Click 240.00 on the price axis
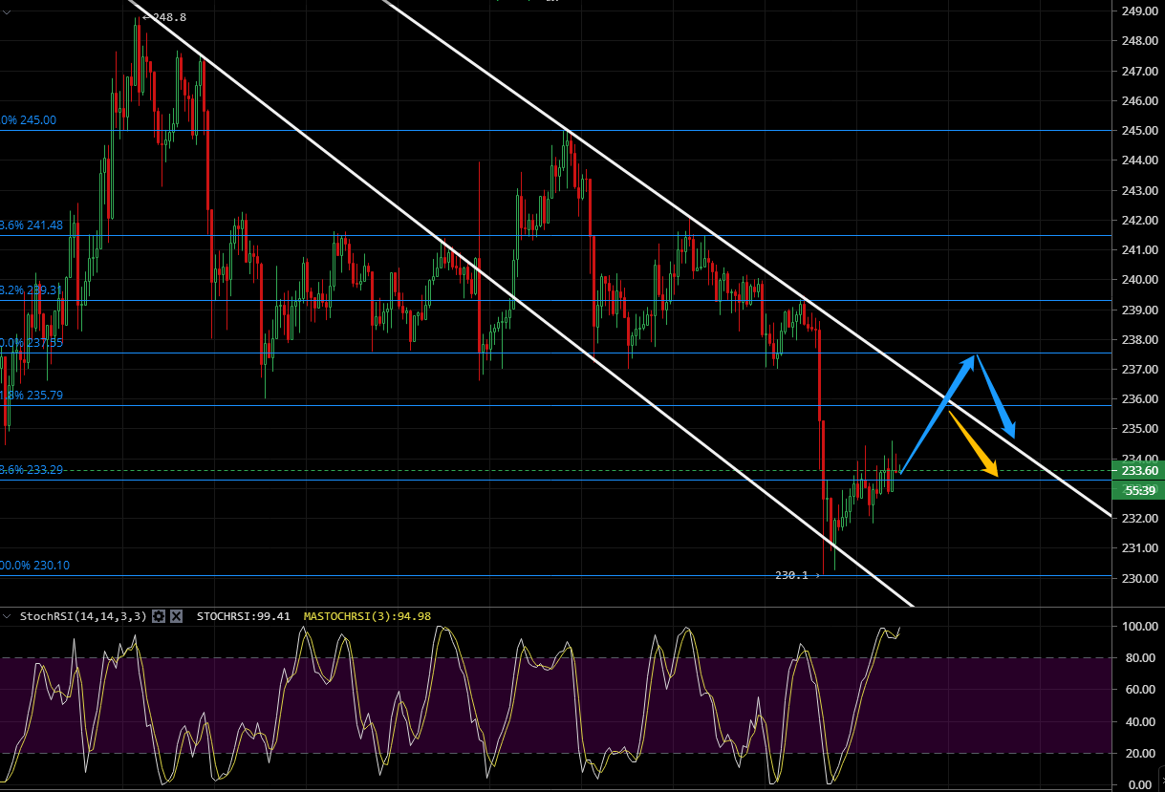Screen dimensions: 1165x792 (1140, 280)
